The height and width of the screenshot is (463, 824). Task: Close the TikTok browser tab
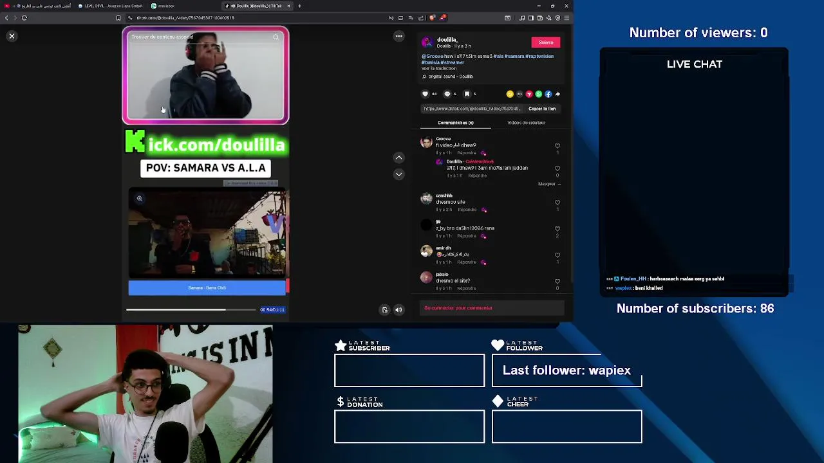click(288, 6)
